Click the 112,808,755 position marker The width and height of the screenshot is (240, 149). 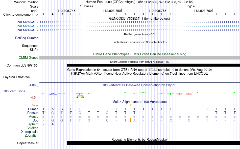pyautogui.click(x=157, y=11)
